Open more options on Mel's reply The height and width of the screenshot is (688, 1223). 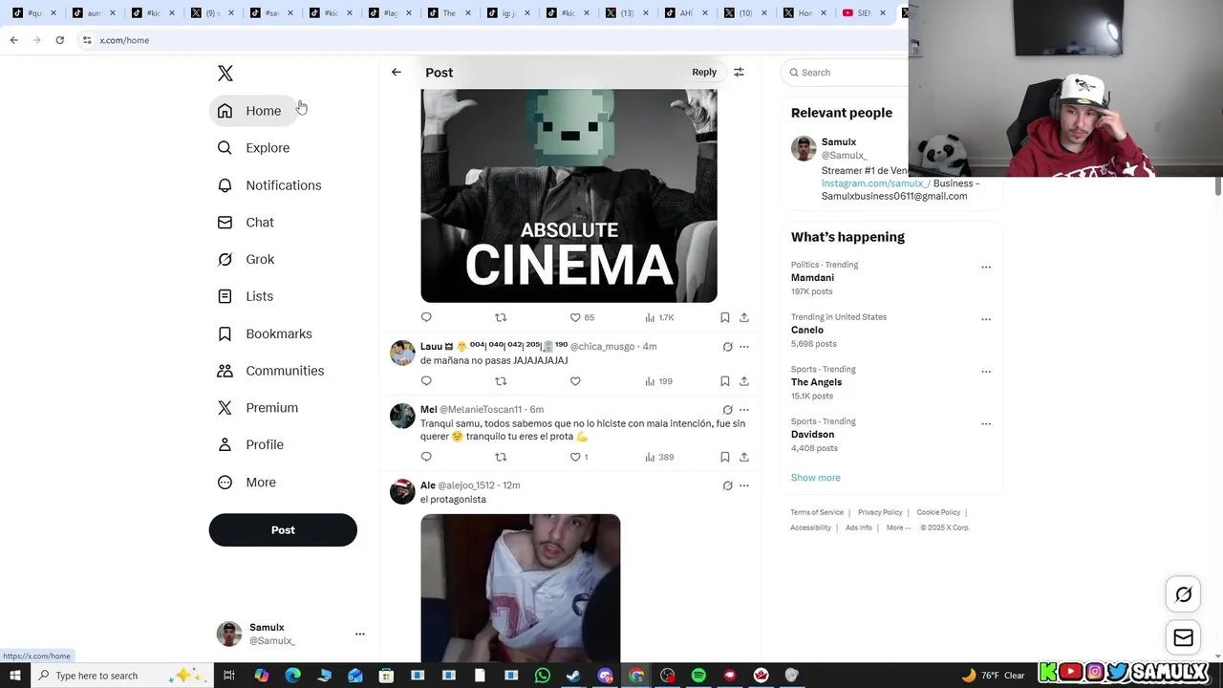(744, 410)
